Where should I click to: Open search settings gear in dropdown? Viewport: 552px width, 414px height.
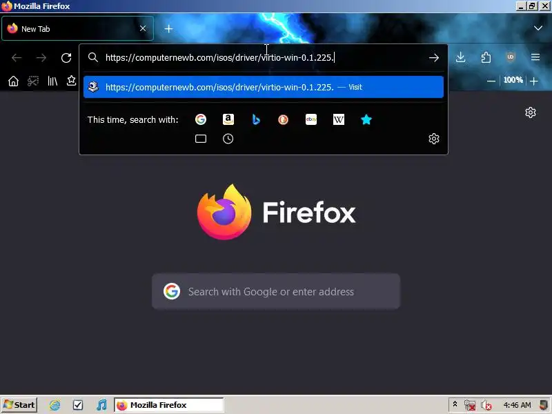tap(434, 139)
